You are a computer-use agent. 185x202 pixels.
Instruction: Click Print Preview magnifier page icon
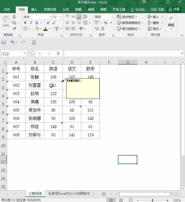click(34, 42)
